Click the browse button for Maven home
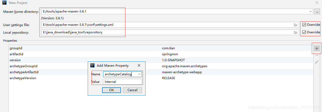 click(317, 12)
